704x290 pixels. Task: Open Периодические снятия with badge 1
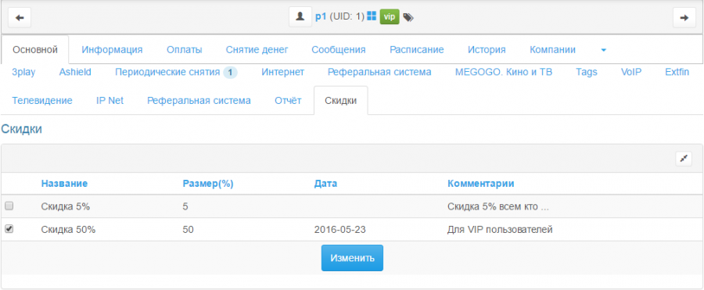pos(176,72)
